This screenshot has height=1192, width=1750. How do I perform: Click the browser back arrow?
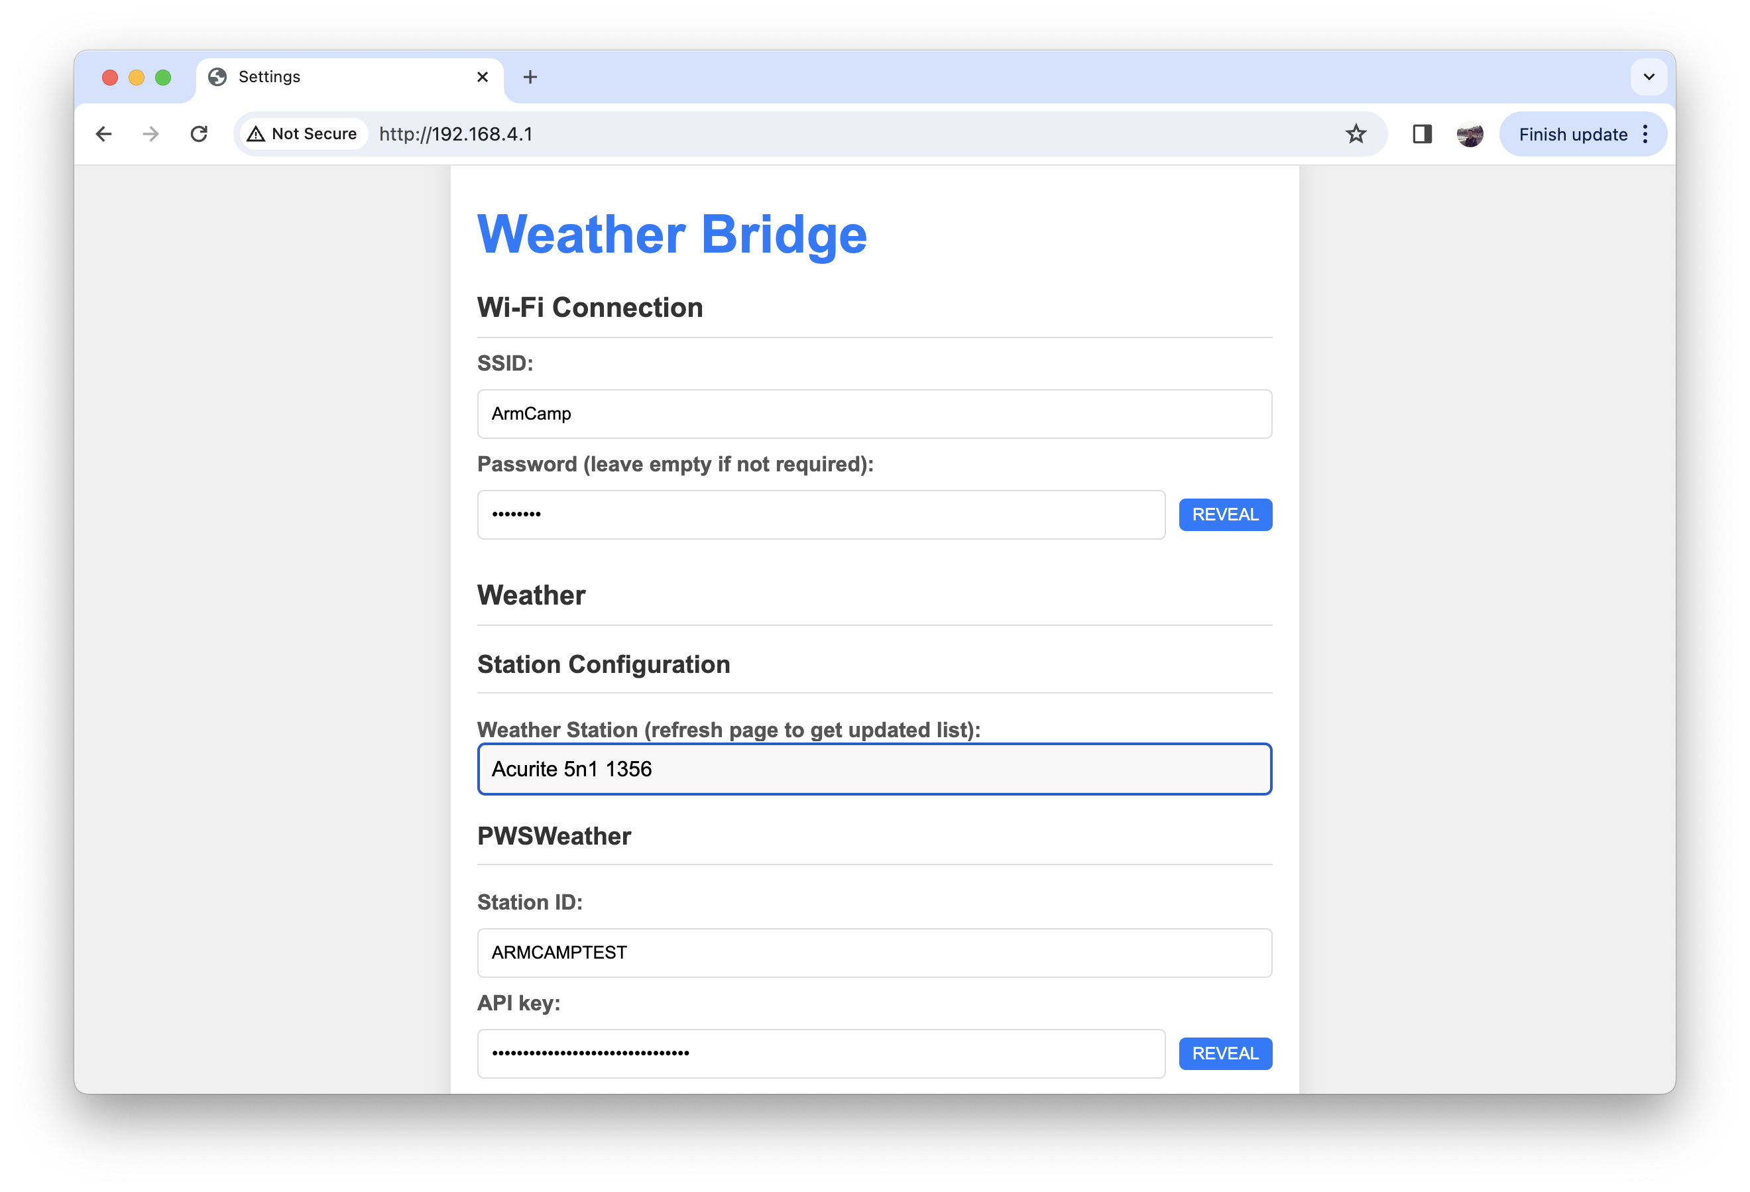point(104,134)
